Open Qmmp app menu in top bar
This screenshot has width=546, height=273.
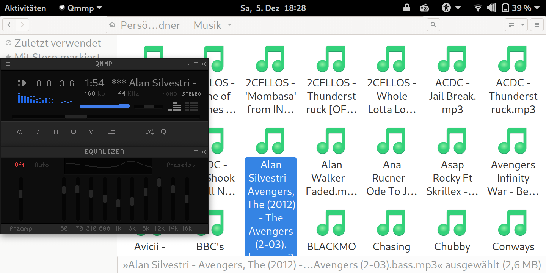click(x=81, y=8)
